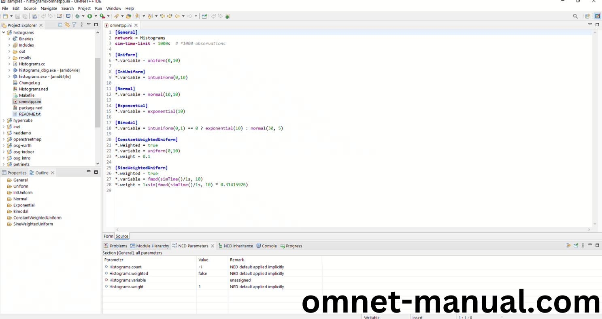602x319 pixels.
Task: Click Collapse All in Project Explorer
Action: 60,25
